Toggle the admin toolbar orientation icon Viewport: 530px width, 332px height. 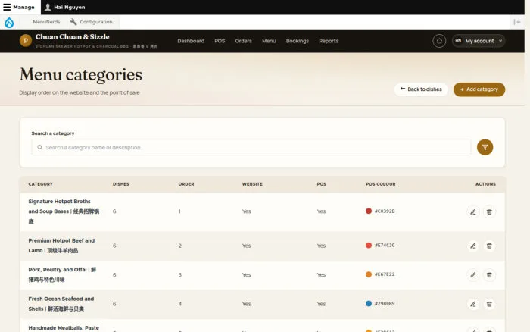click(517, 22)
